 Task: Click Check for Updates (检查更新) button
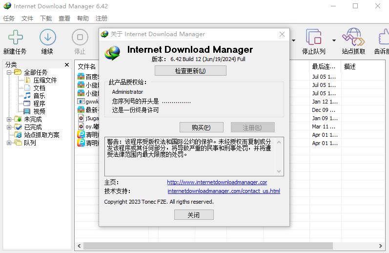pyautogui.click(x=190, y=71)
